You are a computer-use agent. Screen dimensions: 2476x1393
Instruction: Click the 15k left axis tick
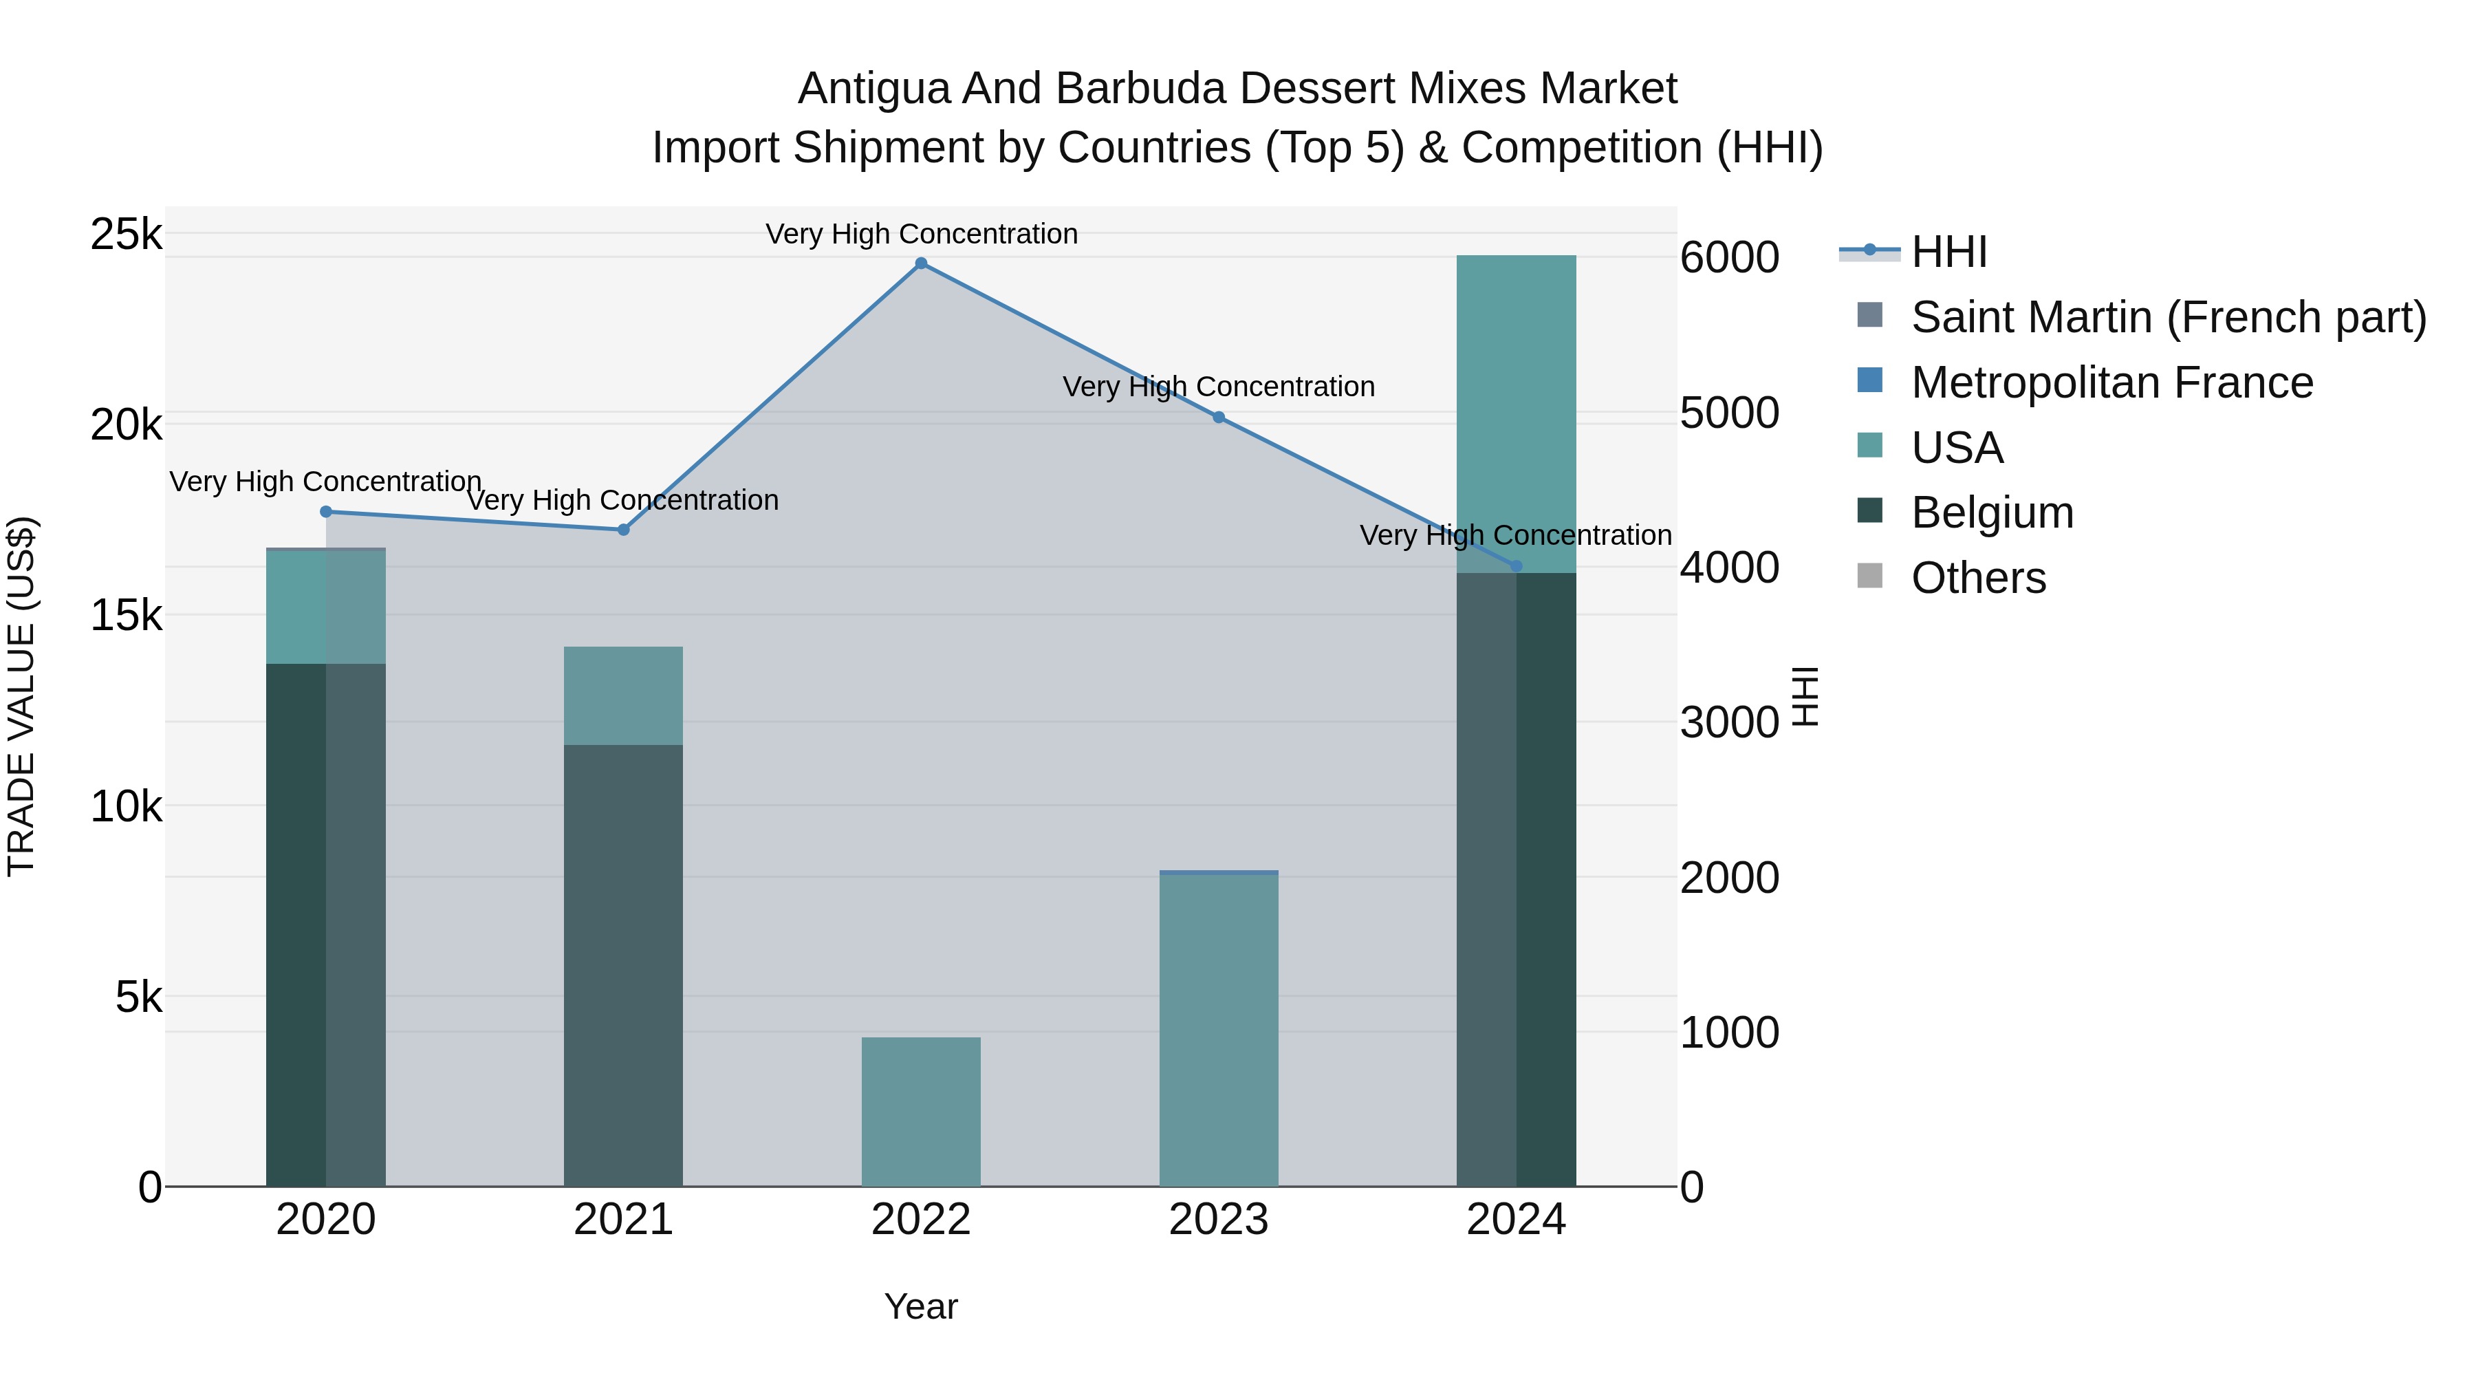127,615
